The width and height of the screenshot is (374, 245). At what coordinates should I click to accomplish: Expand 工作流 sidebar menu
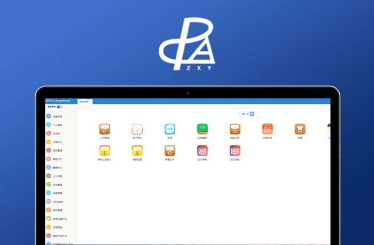click(56, 133)
